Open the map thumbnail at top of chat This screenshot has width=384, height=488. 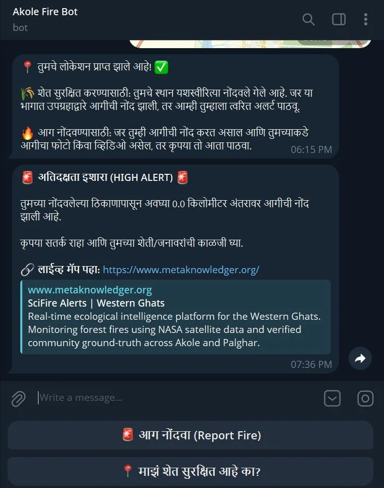pyautogui.click(x=250, y=44)
